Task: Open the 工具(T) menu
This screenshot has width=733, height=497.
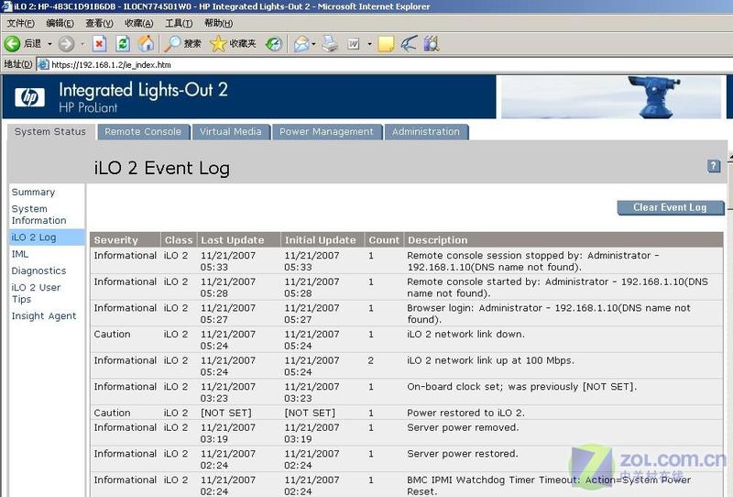Action: (179, 23)
